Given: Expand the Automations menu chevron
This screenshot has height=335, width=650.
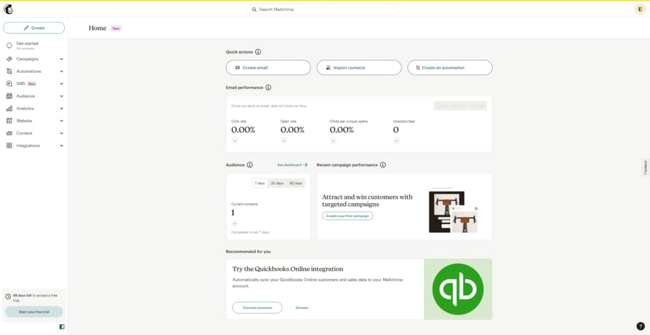Looking at the screenshot, I should [62, 71].
